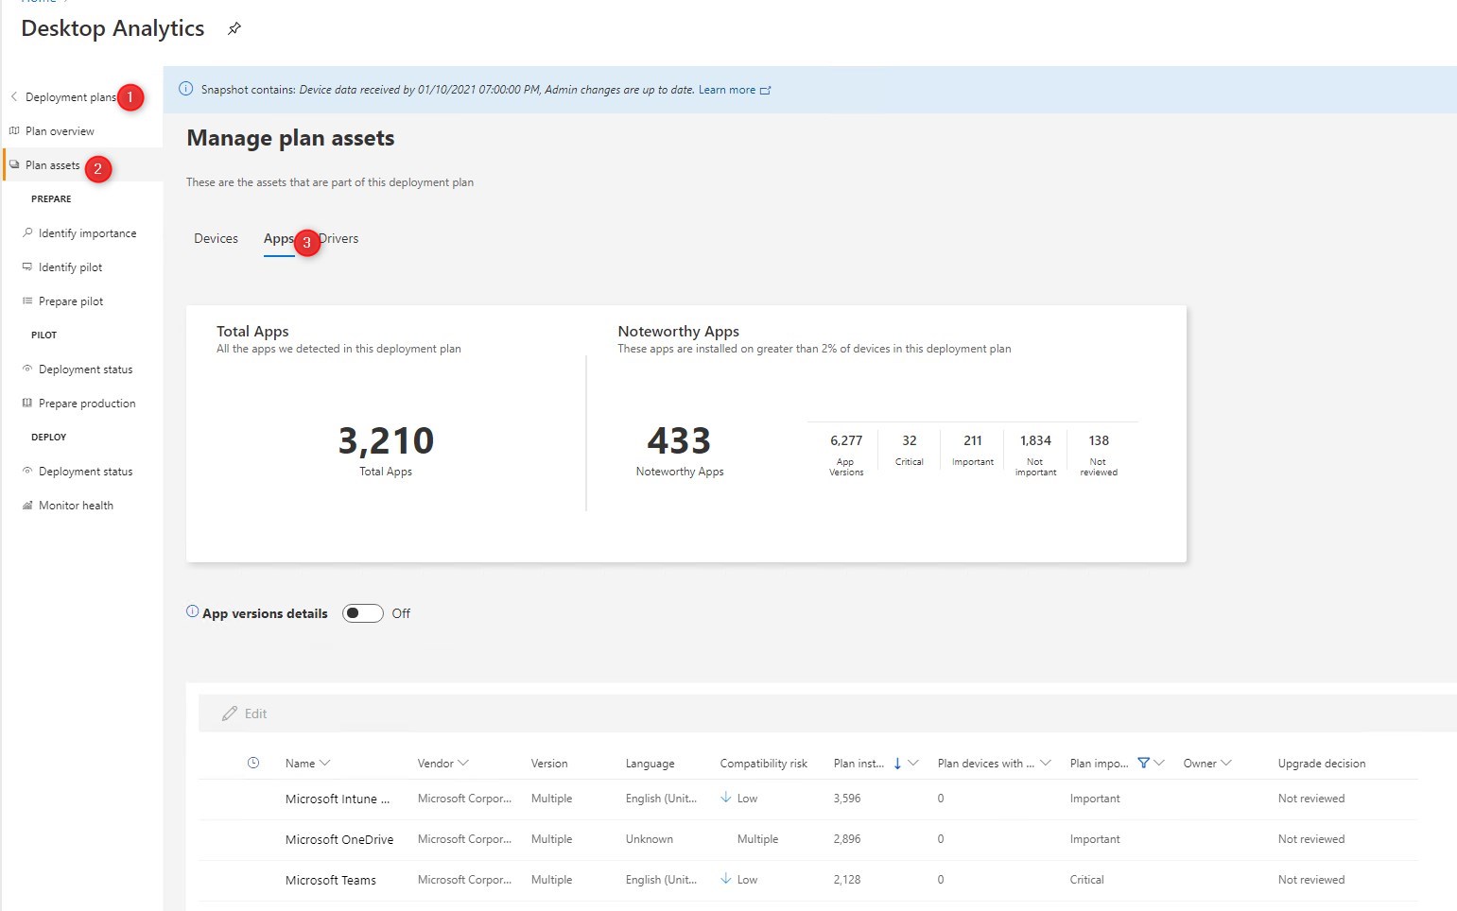Click the snapshot info icon in banner
Viewport: 1457px width, 911px height.
[186, 89]
